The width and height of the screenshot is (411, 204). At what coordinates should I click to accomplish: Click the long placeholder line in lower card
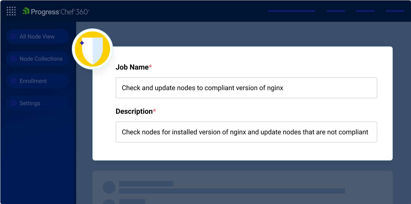point(232,191)
